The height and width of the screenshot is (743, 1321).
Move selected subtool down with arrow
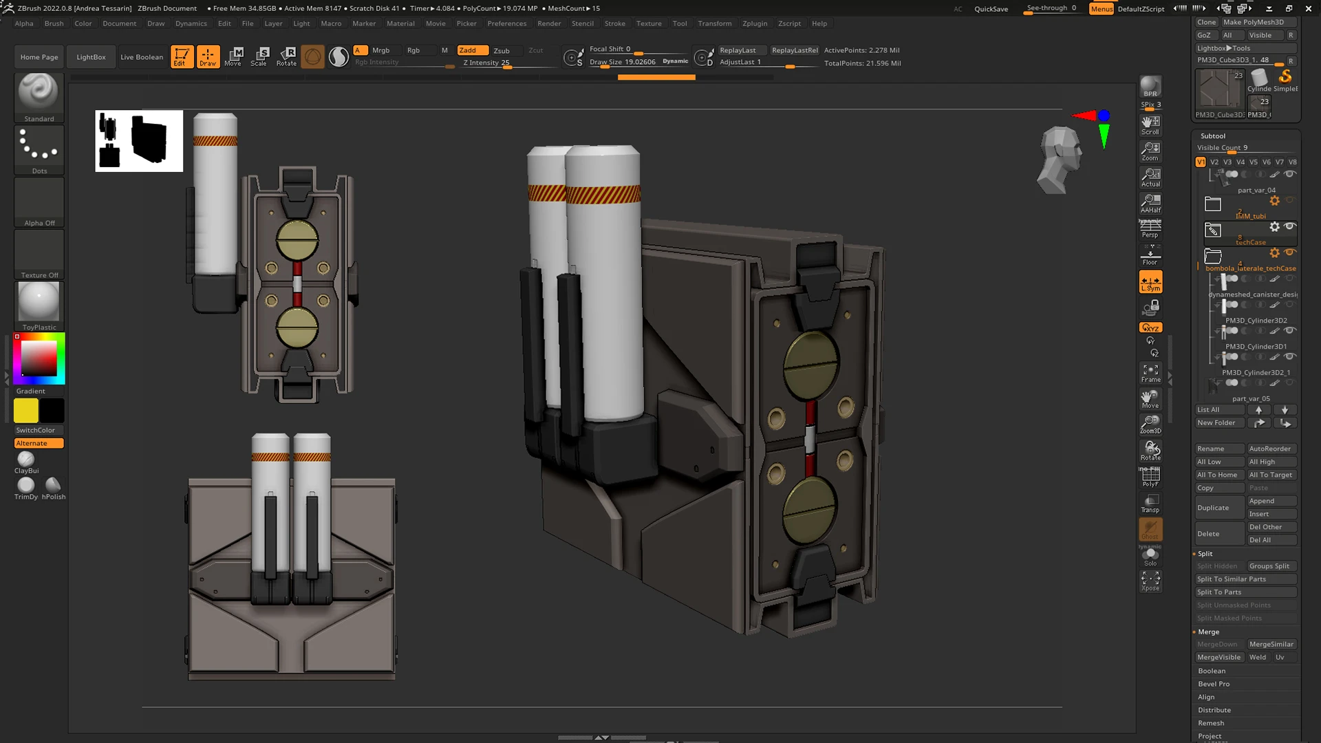1285,409
